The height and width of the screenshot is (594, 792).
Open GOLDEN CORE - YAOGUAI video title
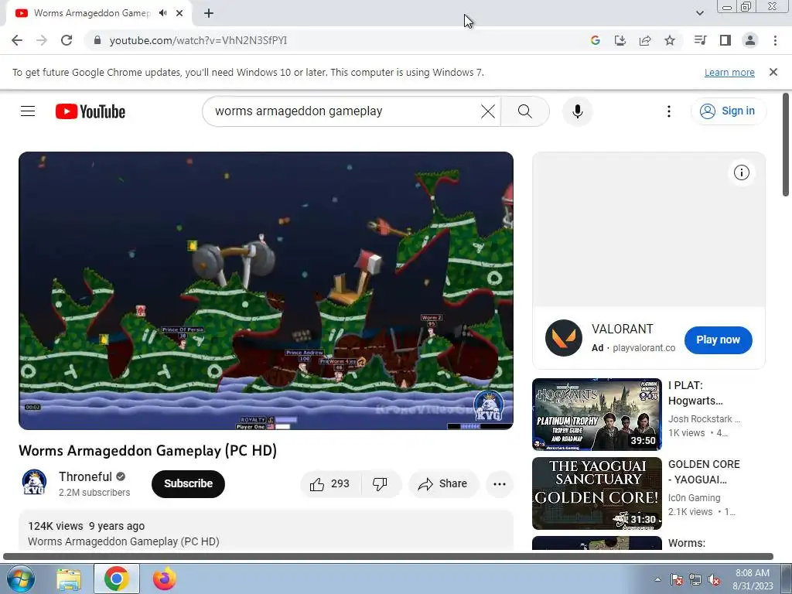click(x=704, y=472)
